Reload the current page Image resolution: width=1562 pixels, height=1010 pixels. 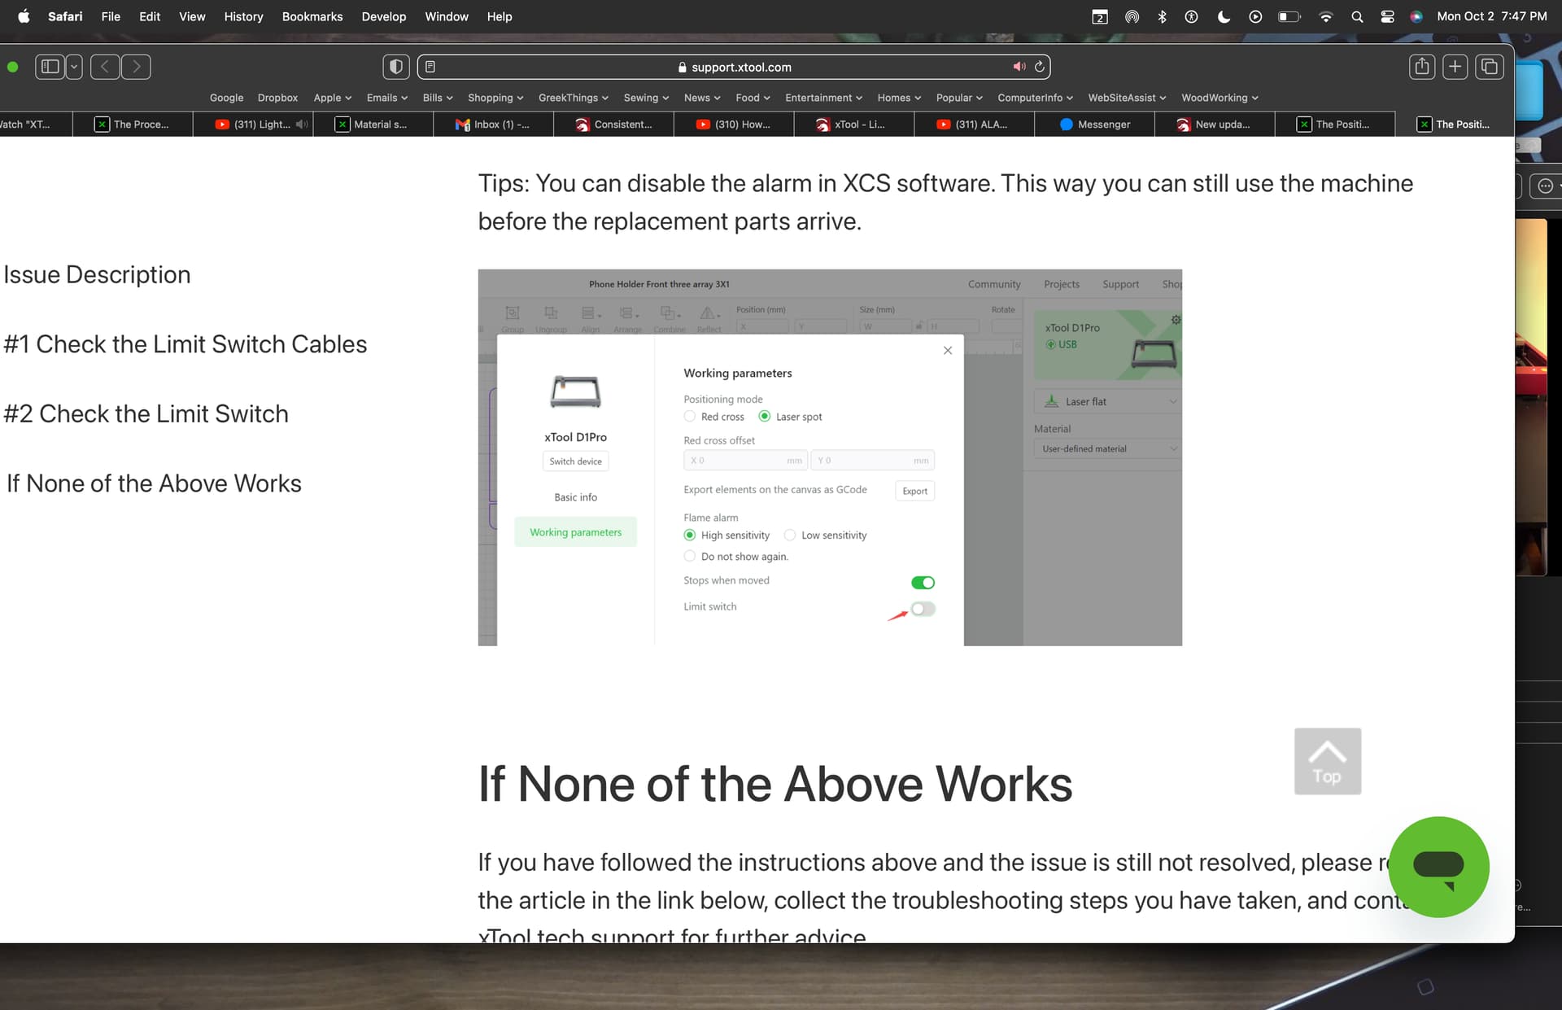pos(1039,67)
